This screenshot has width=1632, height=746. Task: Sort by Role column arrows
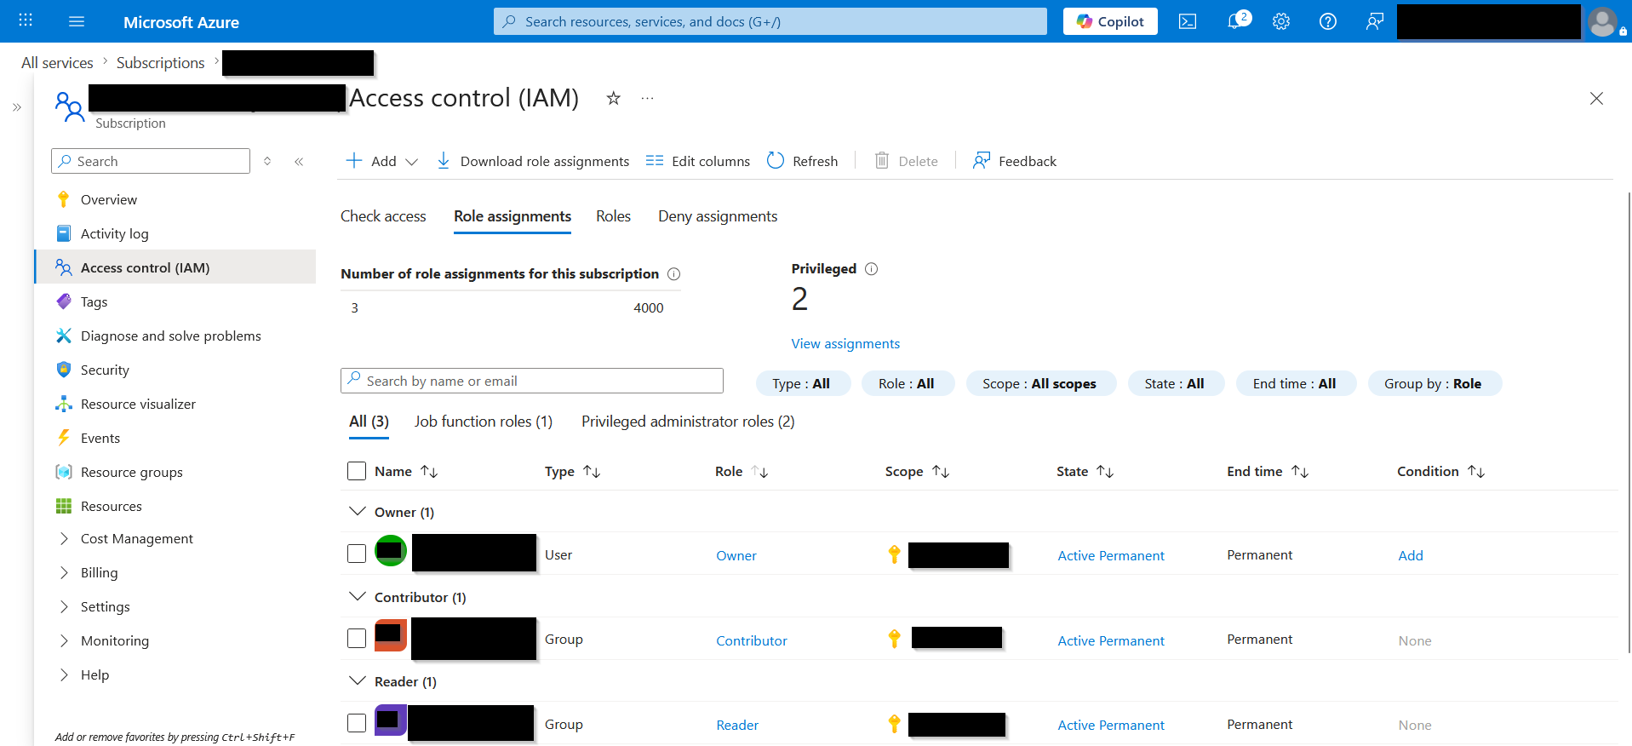[x=760, y=471]
